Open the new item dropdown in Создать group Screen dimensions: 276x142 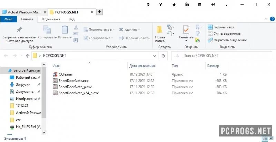170,27
